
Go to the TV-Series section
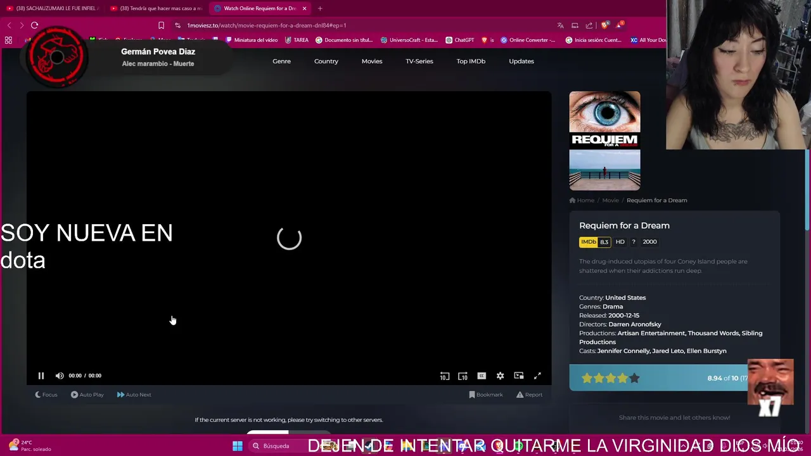(x=419, y=61)
